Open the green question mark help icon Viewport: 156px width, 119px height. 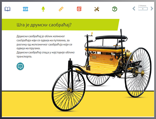(115, 9)
